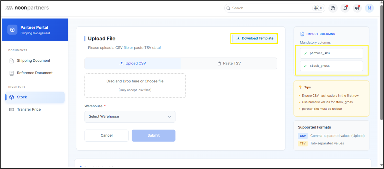Click the Download Template button
The width and height of the screenshot is (384, 169).
coord(254,38)
